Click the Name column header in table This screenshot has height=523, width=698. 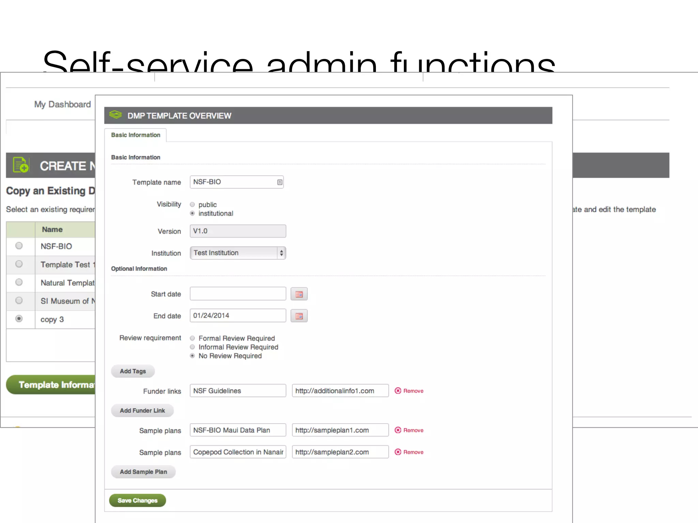52,230
